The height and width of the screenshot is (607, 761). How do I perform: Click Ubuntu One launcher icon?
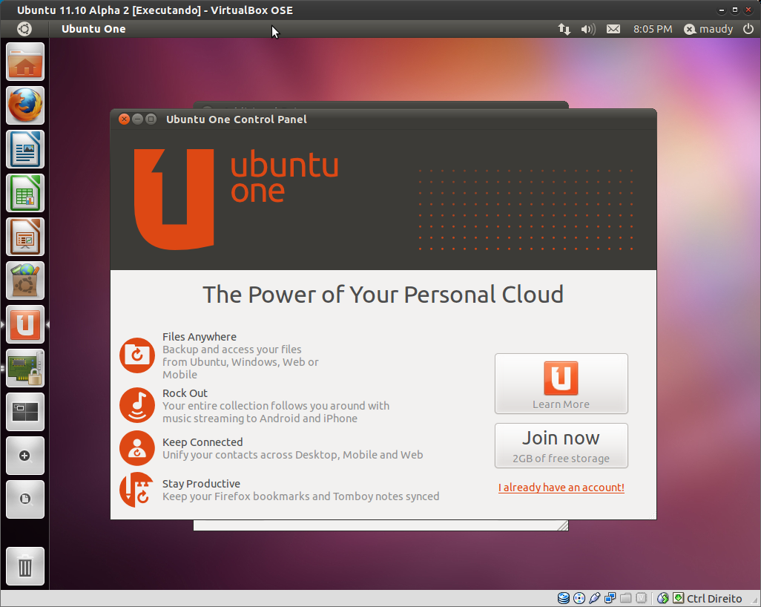(25, 324)
